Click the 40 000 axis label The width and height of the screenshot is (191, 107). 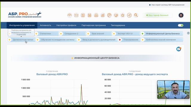[x=107, y=92]
